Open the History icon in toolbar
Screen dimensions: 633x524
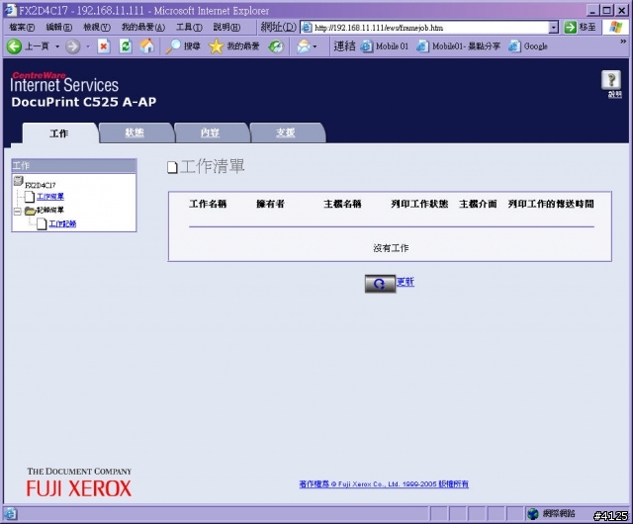276,46
